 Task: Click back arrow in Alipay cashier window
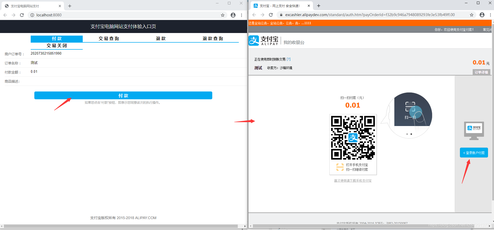click(254, 15)
